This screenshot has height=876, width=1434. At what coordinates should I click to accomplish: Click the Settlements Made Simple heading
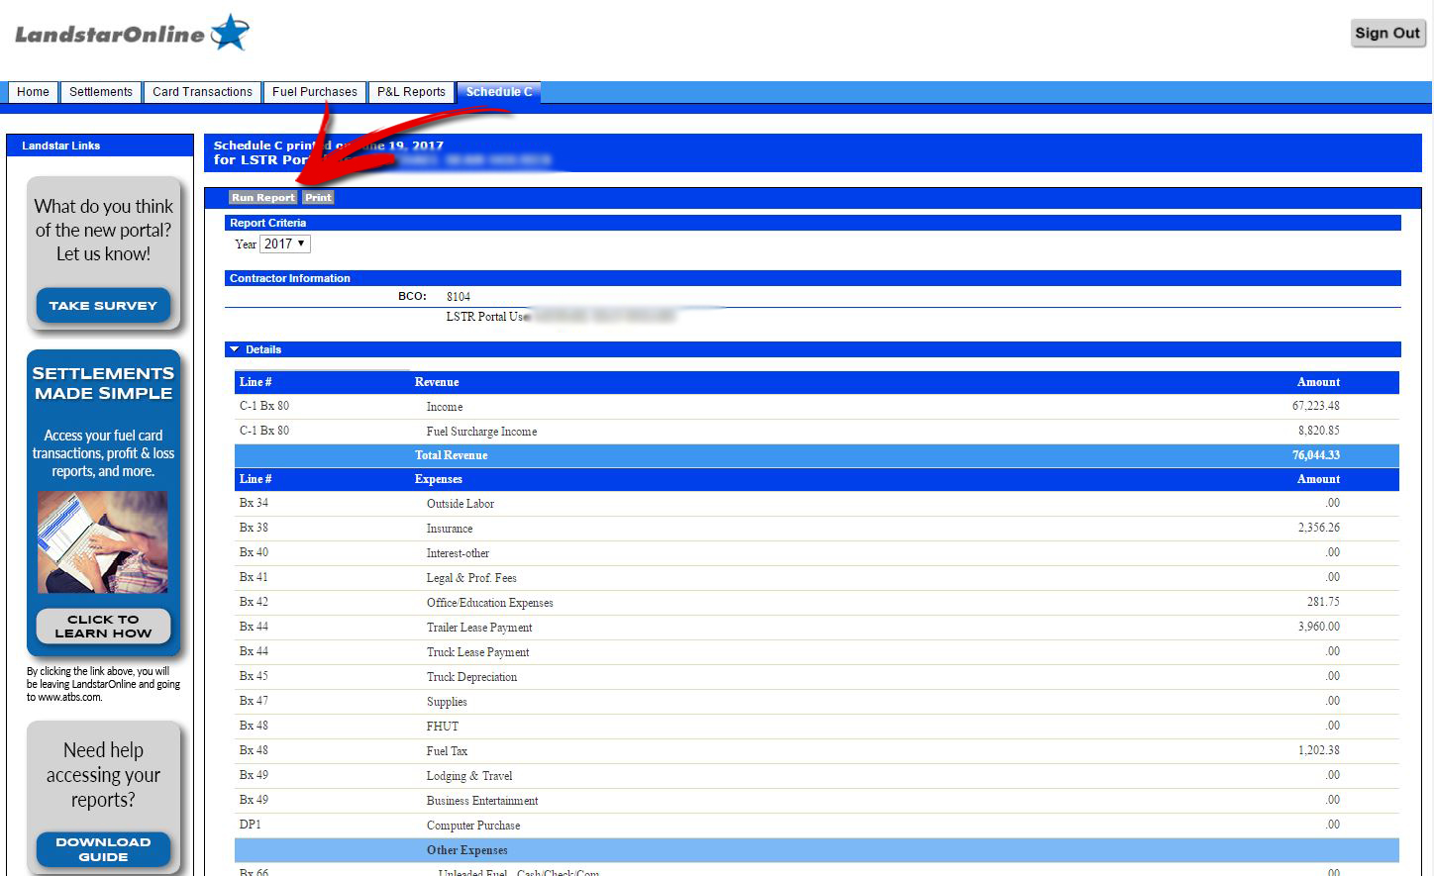(103, 383)
